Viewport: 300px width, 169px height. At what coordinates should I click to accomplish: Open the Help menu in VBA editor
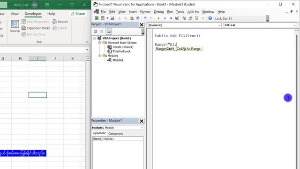click(x=221, y=12)
